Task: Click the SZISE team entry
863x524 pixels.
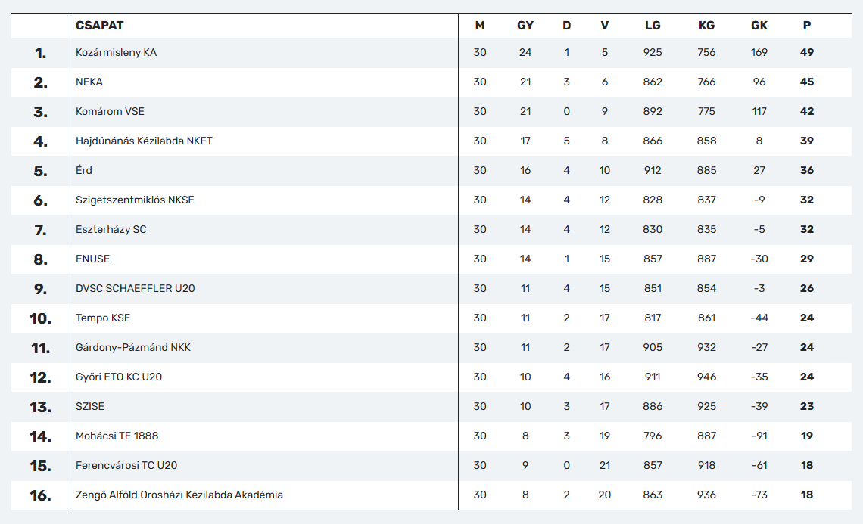Action: 90,406
